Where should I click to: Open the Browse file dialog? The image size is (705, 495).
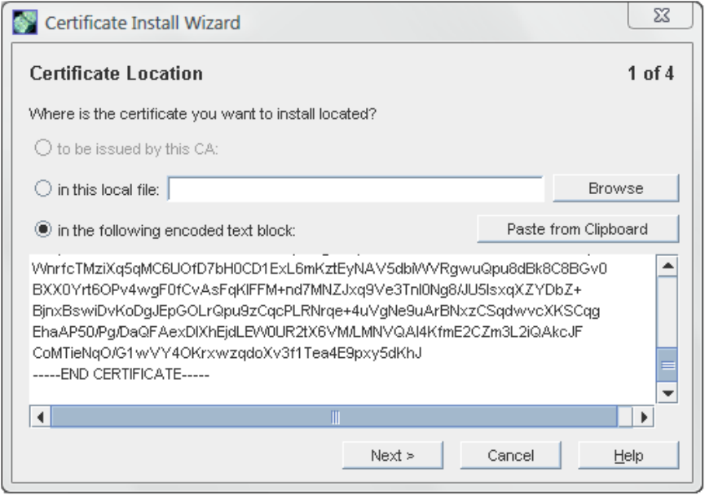615,188
